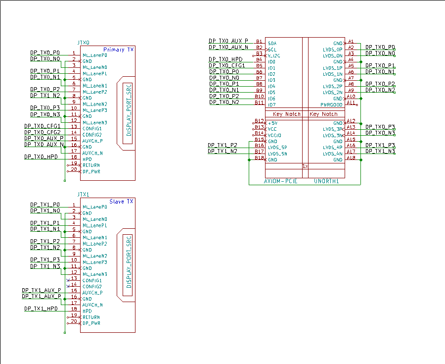Viewport: 445px width, 364px height.
Task: Click the 'Slave TX' connector title
Action: point(121,201)
